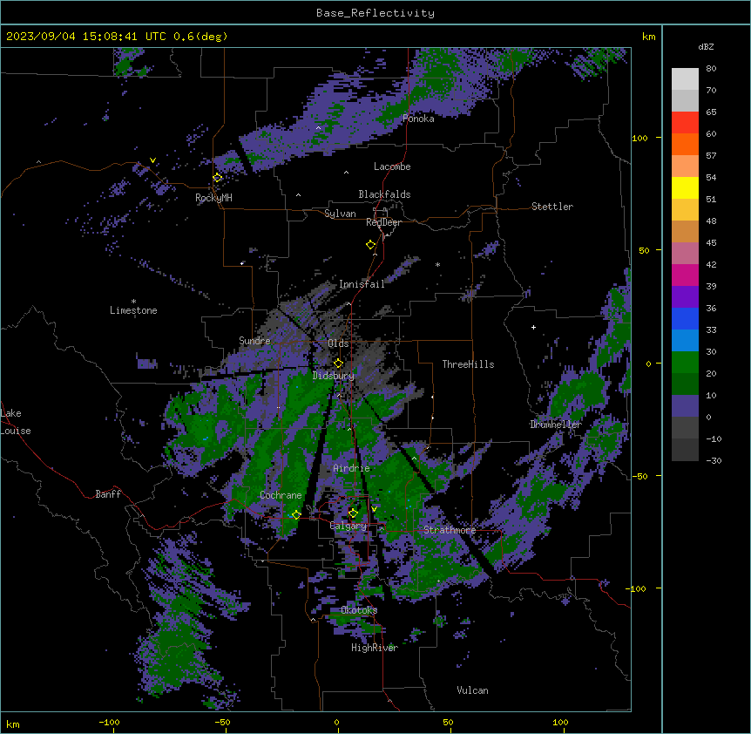This screenshot has height=734, width=751.
Task: Click the 100 km tick on right axis
Action: tap(639, 138)
